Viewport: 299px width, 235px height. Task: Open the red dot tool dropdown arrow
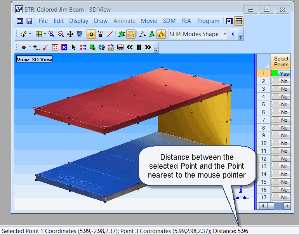tap(30, 47)
